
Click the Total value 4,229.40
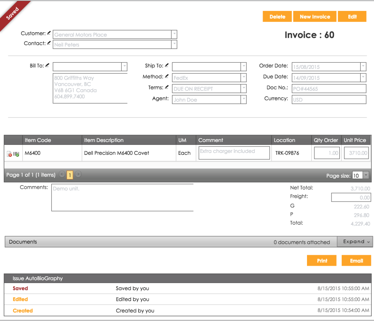[360, 224]
